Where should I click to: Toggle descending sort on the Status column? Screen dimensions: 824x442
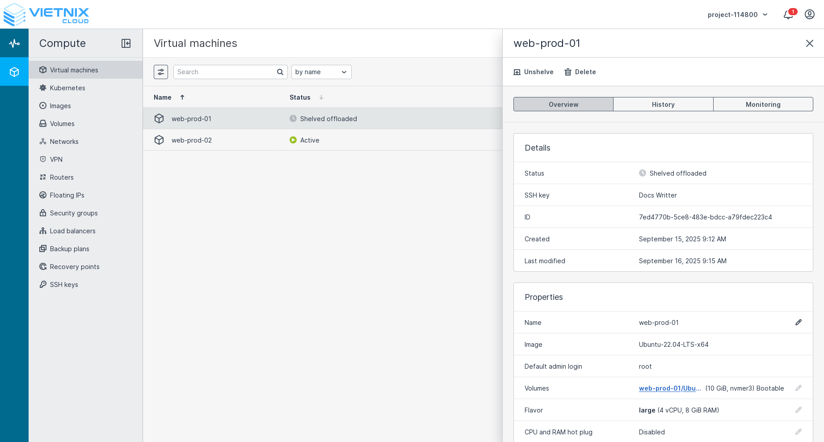(x=321, y=97)
